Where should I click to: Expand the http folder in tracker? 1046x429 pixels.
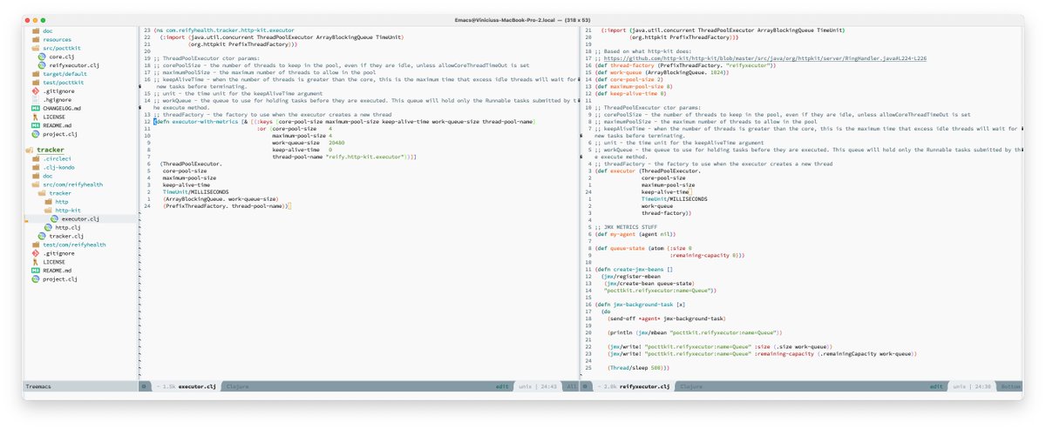tap(61, 202)
